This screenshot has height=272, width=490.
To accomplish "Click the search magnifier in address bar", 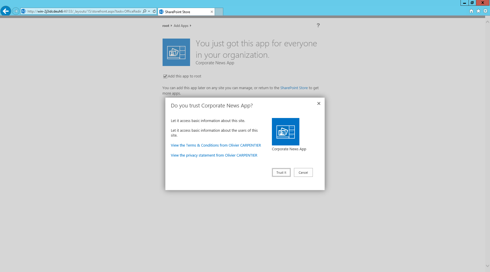I will 145,11.
